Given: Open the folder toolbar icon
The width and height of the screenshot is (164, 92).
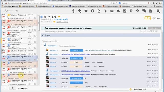Looking at the screenshot, I should pyautogui.click(x=112, y=11).
